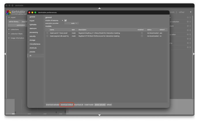
Task: Select the AI preferences tab
Action: pyautogui.click(x=35, y=56)
